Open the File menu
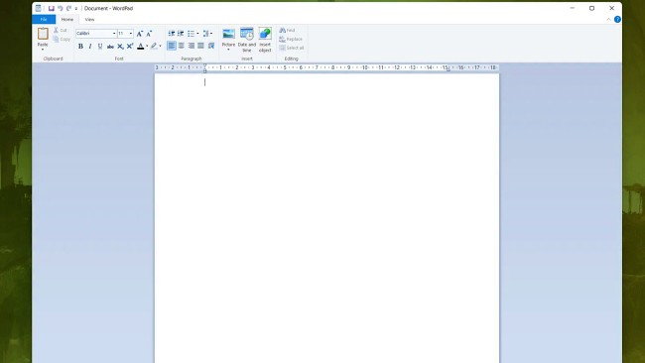 tap(44, 19)
